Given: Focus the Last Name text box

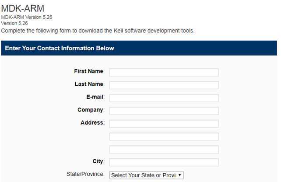Looking at the screenshot, I should [x=164, y=85].
